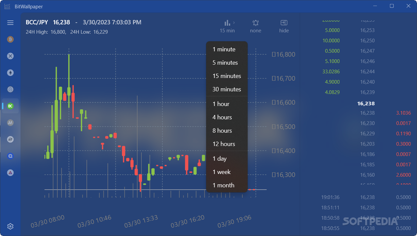Screen dimensions: 417x236
Task: Close the BitWallpaper window
Action: (408, 6)
